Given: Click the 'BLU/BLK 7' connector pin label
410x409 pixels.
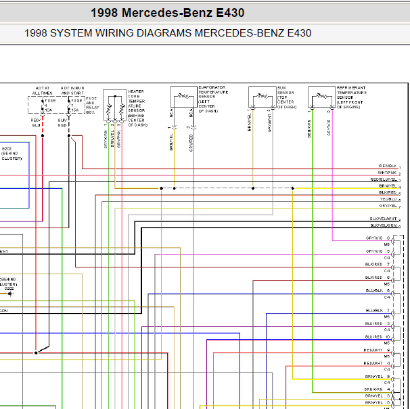Looking at the screenshot, I should point(378,311).
